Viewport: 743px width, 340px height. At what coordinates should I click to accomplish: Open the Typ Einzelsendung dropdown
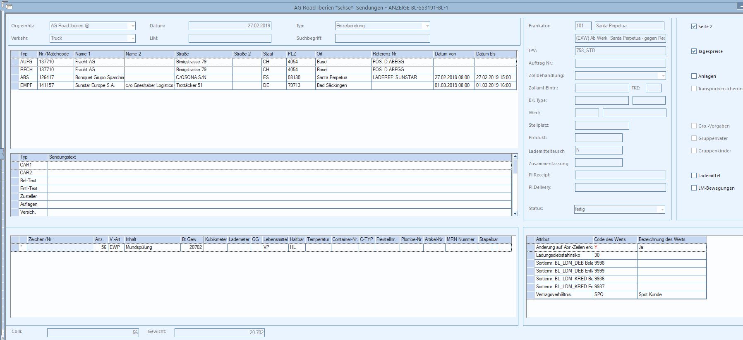coord(427,26)
